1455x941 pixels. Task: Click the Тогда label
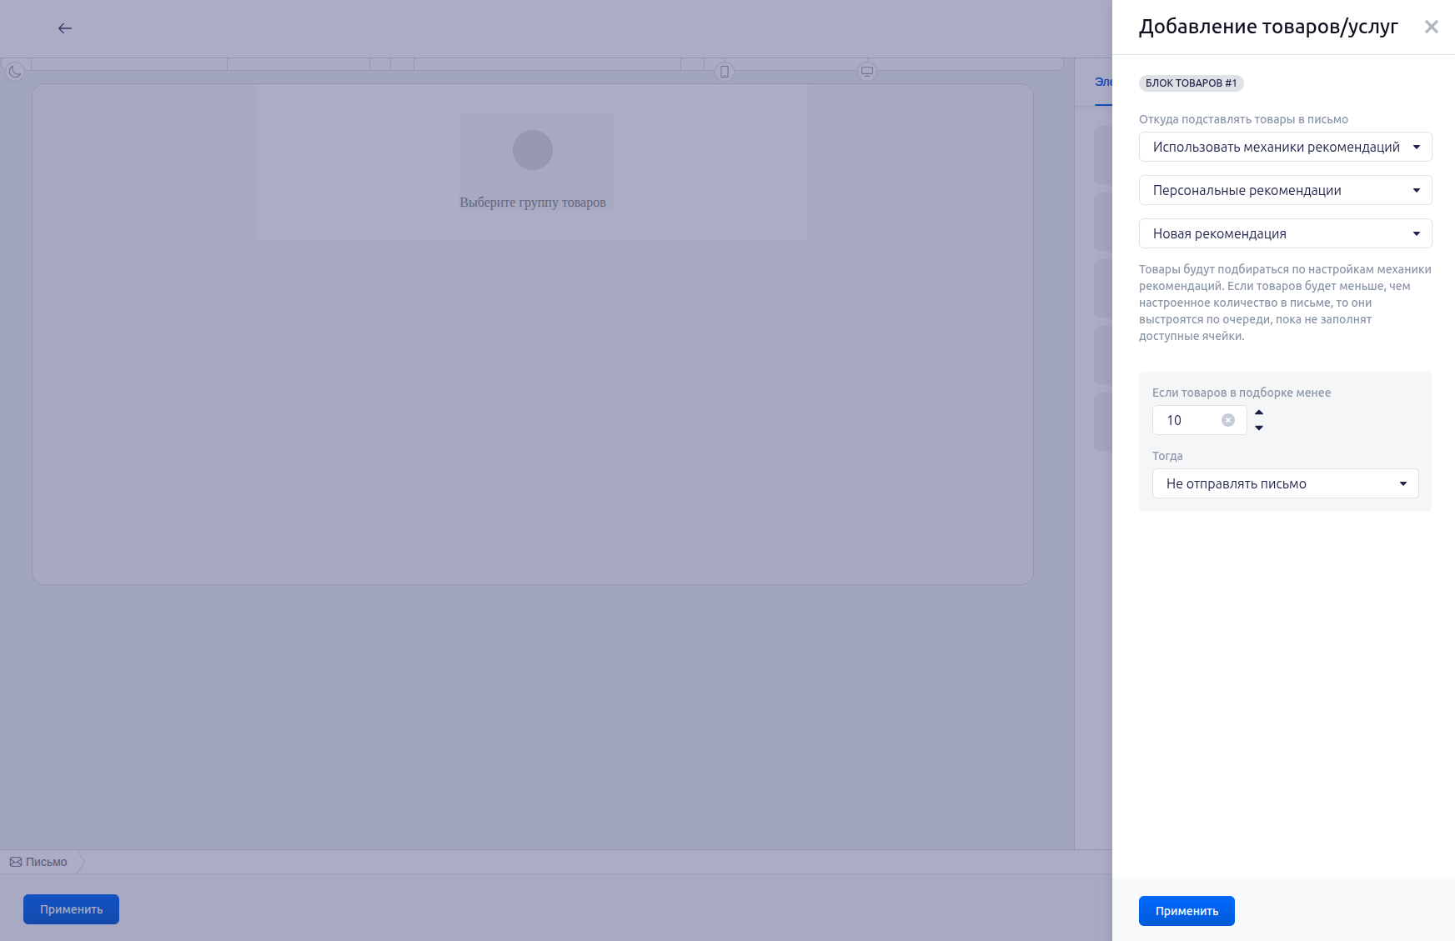tap(1167, 456)
